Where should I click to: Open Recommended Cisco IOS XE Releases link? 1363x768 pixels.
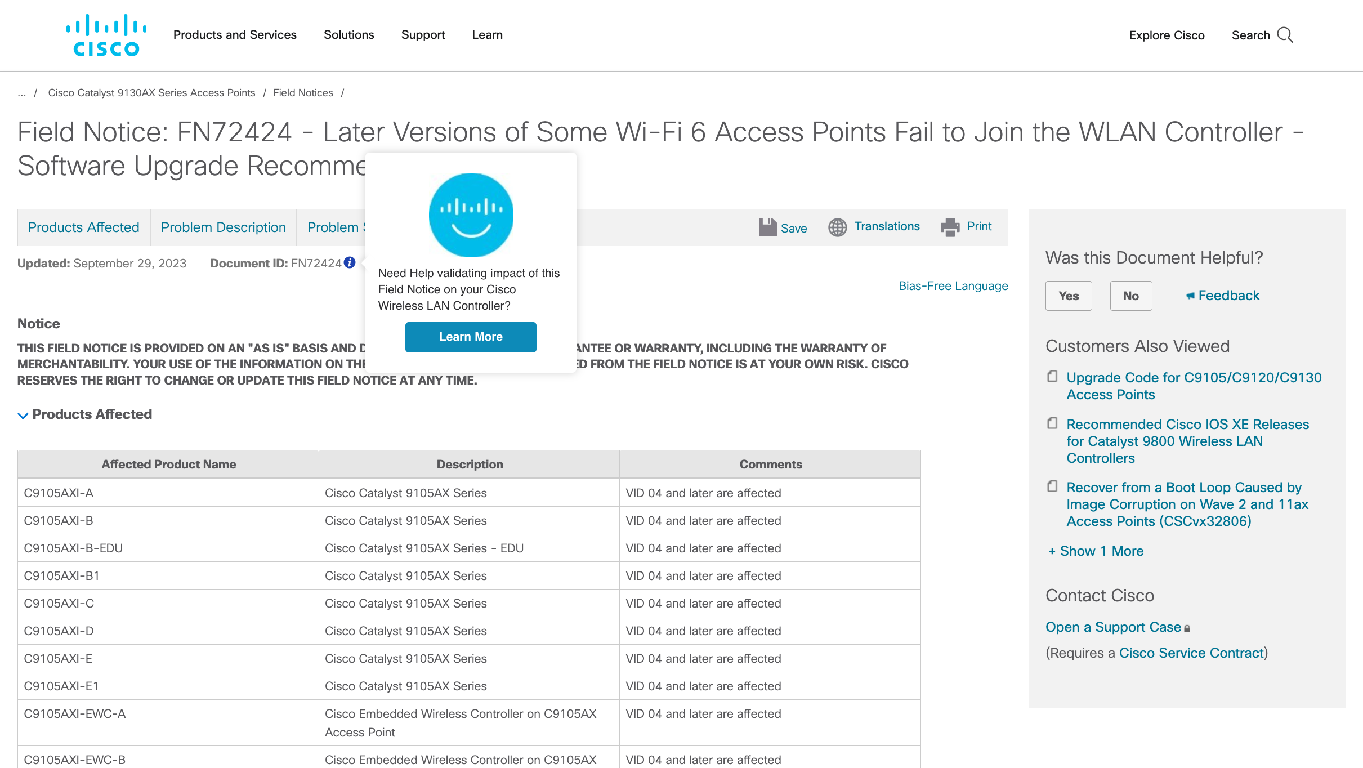pos(1189,441)
